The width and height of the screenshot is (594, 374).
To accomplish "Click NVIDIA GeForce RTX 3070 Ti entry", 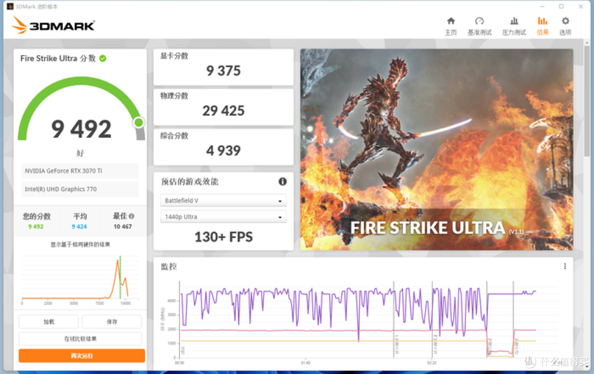I will [x=80, y=171].
